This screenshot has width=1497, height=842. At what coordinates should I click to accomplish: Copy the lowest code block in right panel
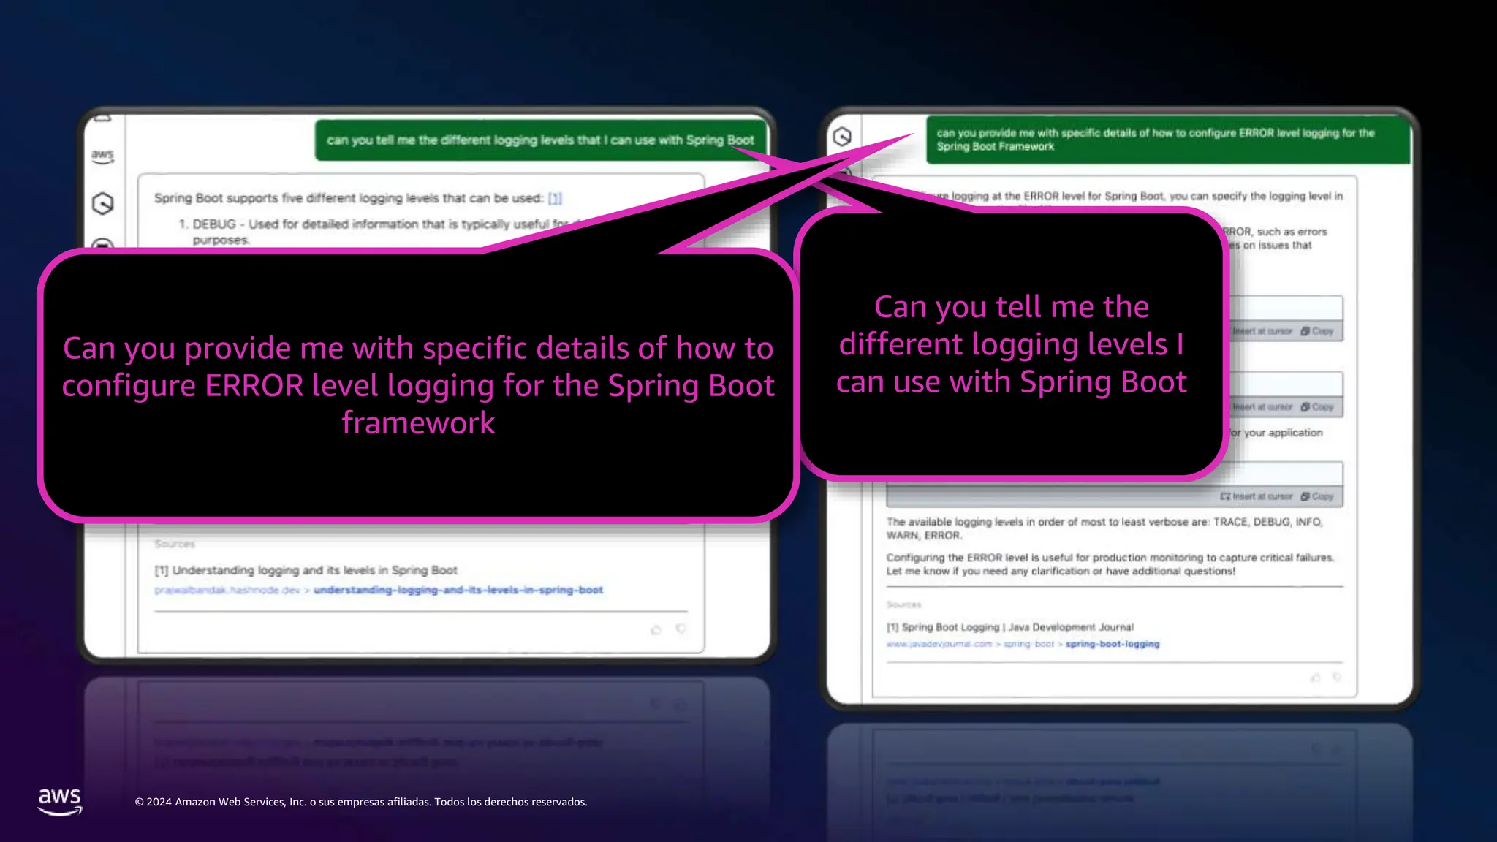pyautogui.click(x=1317, y=496)
